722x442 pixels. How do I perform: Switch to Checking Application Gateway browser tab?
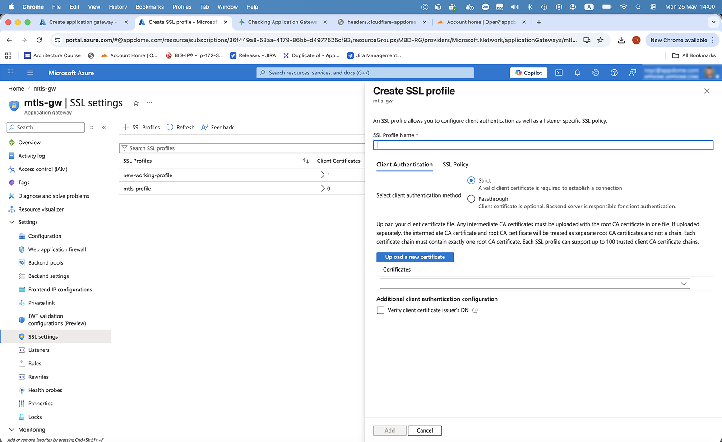point(282,22)
